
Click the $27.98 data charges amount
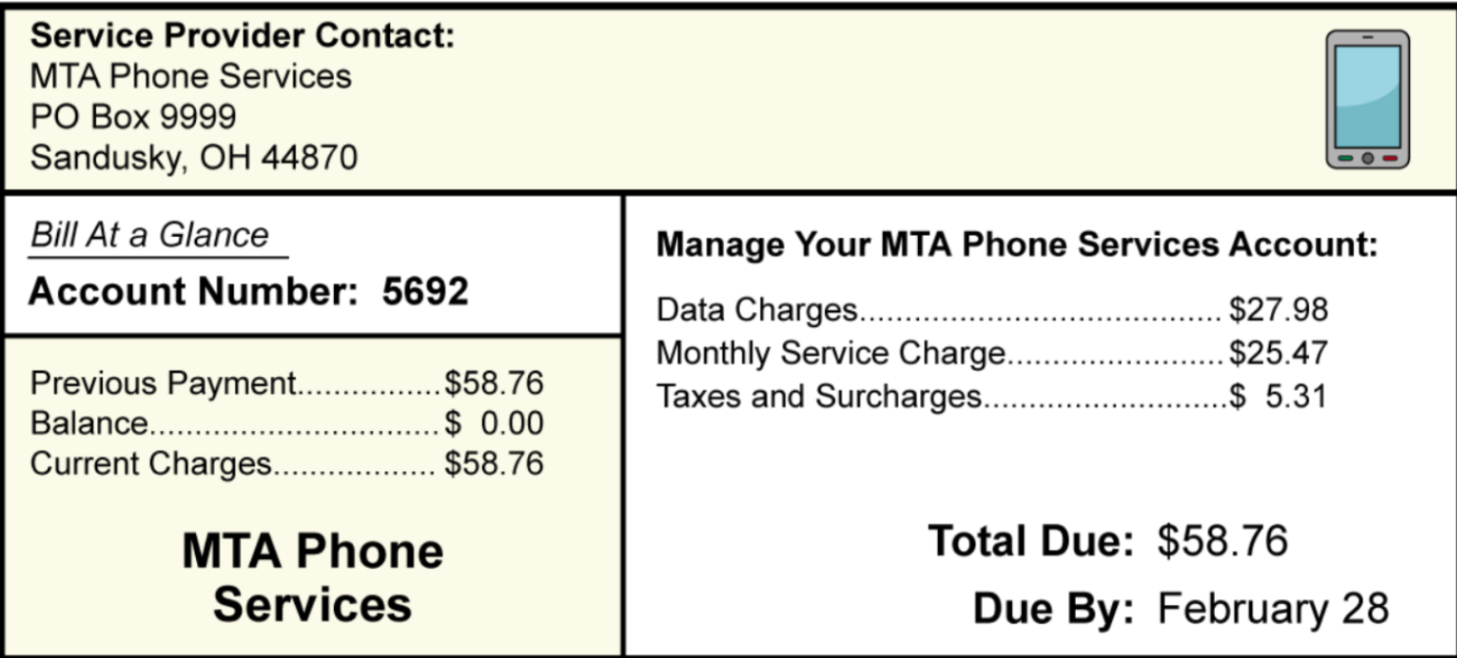click(1279, 310)
